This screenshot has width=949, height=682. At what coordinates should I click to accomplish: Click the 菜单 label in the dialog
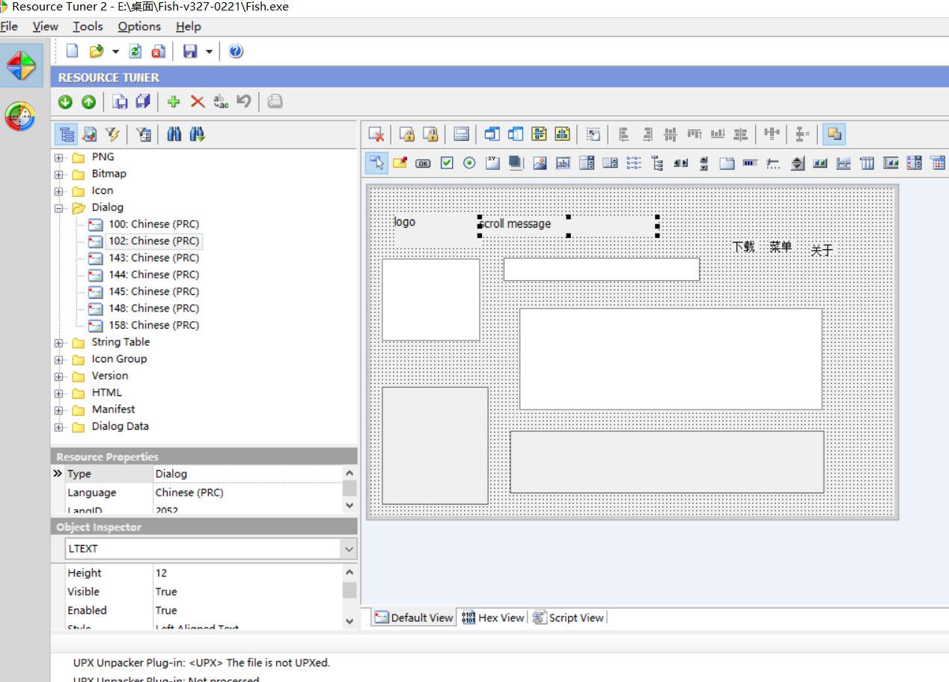(781, 246)
